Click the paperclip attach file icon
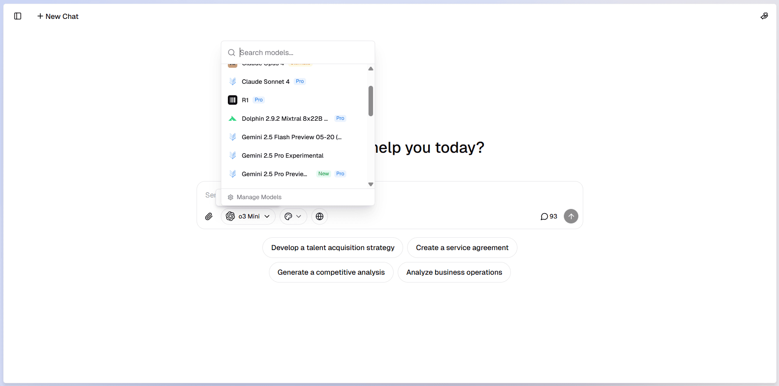 tap(209, 216)
